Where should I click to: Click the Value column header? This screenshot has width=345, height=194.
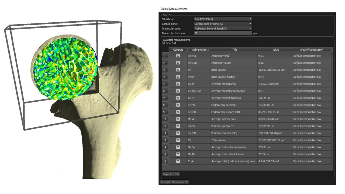275,49
